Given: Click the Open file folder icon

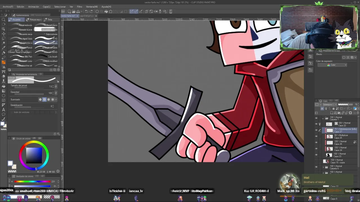Looking at the screenshot, I should pyautogui.click(x=74, y=12).
